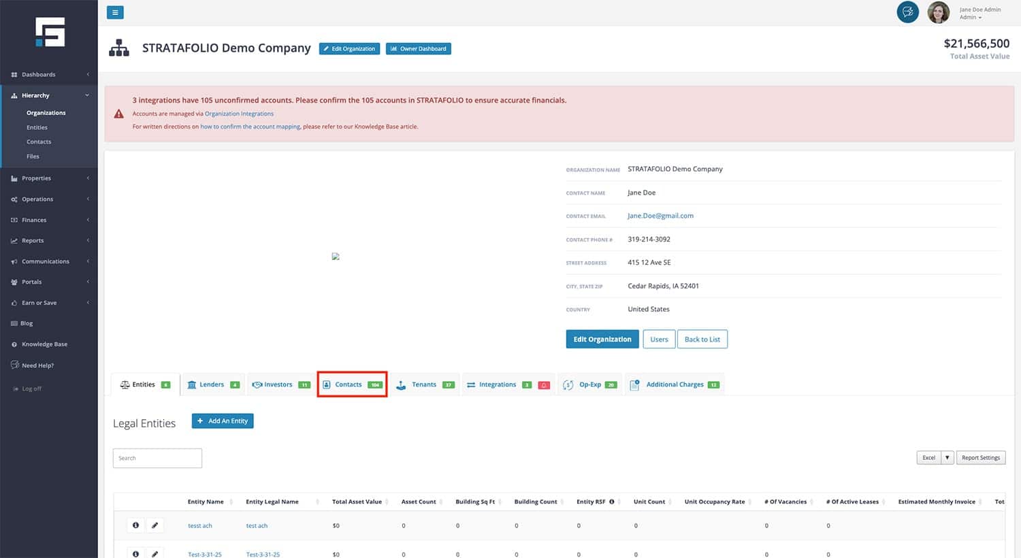Open the Excel export dropdown arrow

pyautogui.click(x=947, y=458)
